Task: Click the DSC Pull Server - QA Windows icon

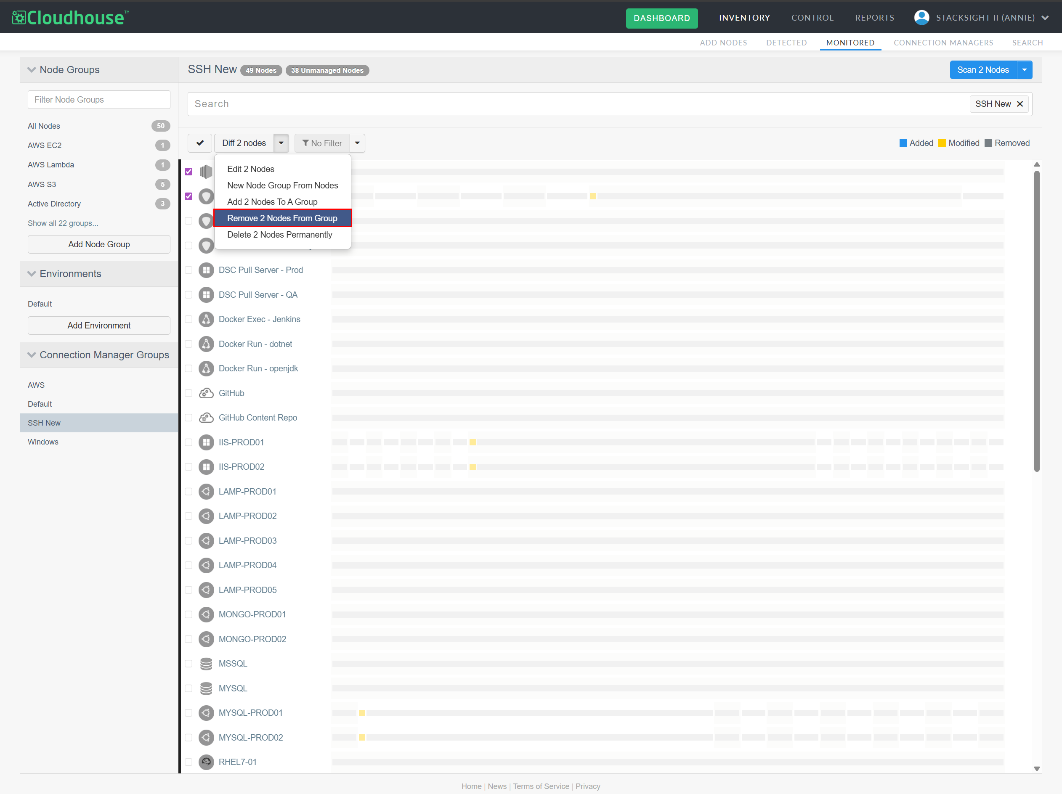Action: [x=206, y=294]
